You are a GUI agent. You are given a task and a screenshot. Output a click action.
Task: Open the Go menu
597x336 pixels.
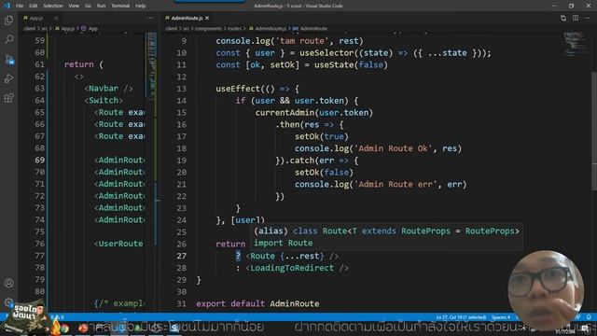88,6
